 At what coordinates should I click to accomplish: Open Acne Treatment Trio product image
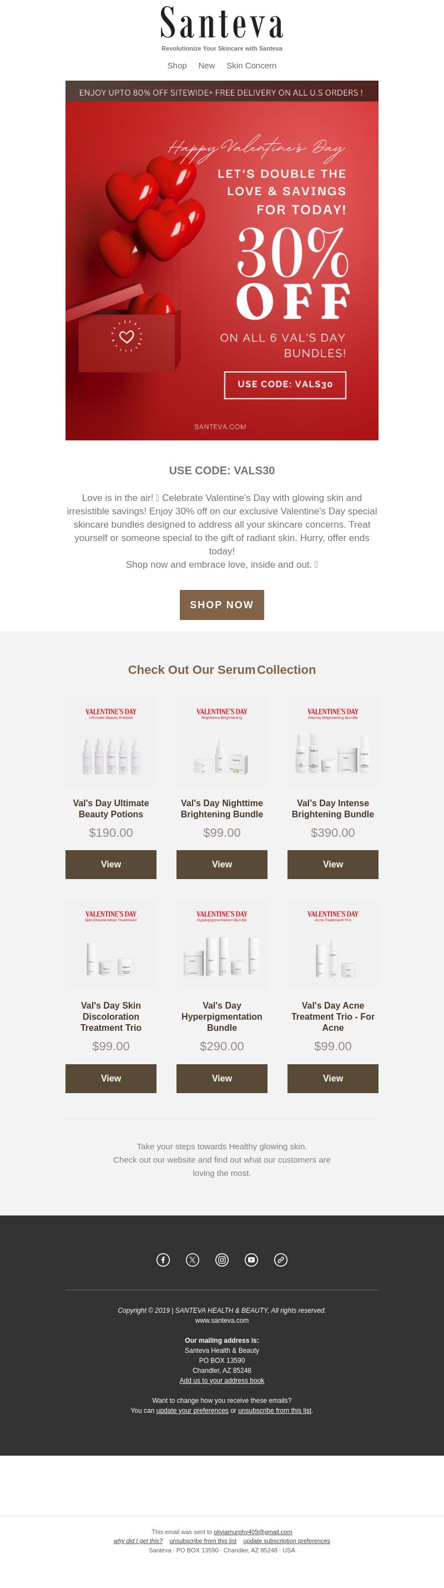(x=332, y=945)
